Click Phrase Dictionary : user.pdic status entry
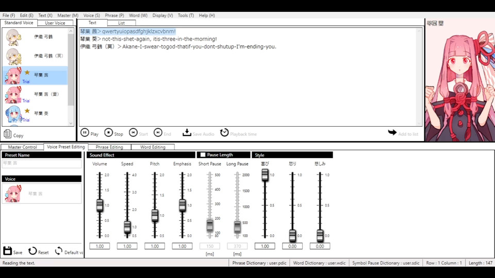Image resolution: width=495 pixels, height=278 pixels. click(259, 263)
